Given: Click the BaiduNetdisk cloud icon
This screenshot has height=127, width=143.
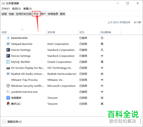Looking at the screenshot, I should tap(8, 38).
